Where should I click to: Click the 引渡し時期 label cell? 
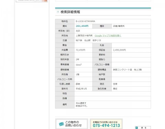(65, 84)
